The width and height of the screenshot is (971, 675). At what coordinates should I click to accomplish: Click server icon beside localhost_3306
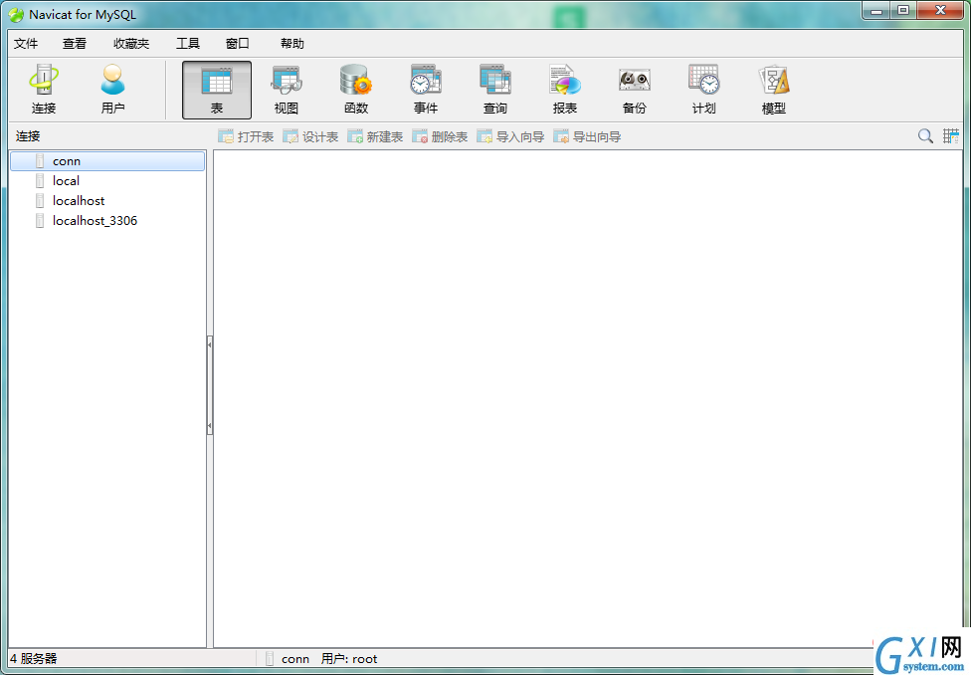40,221
